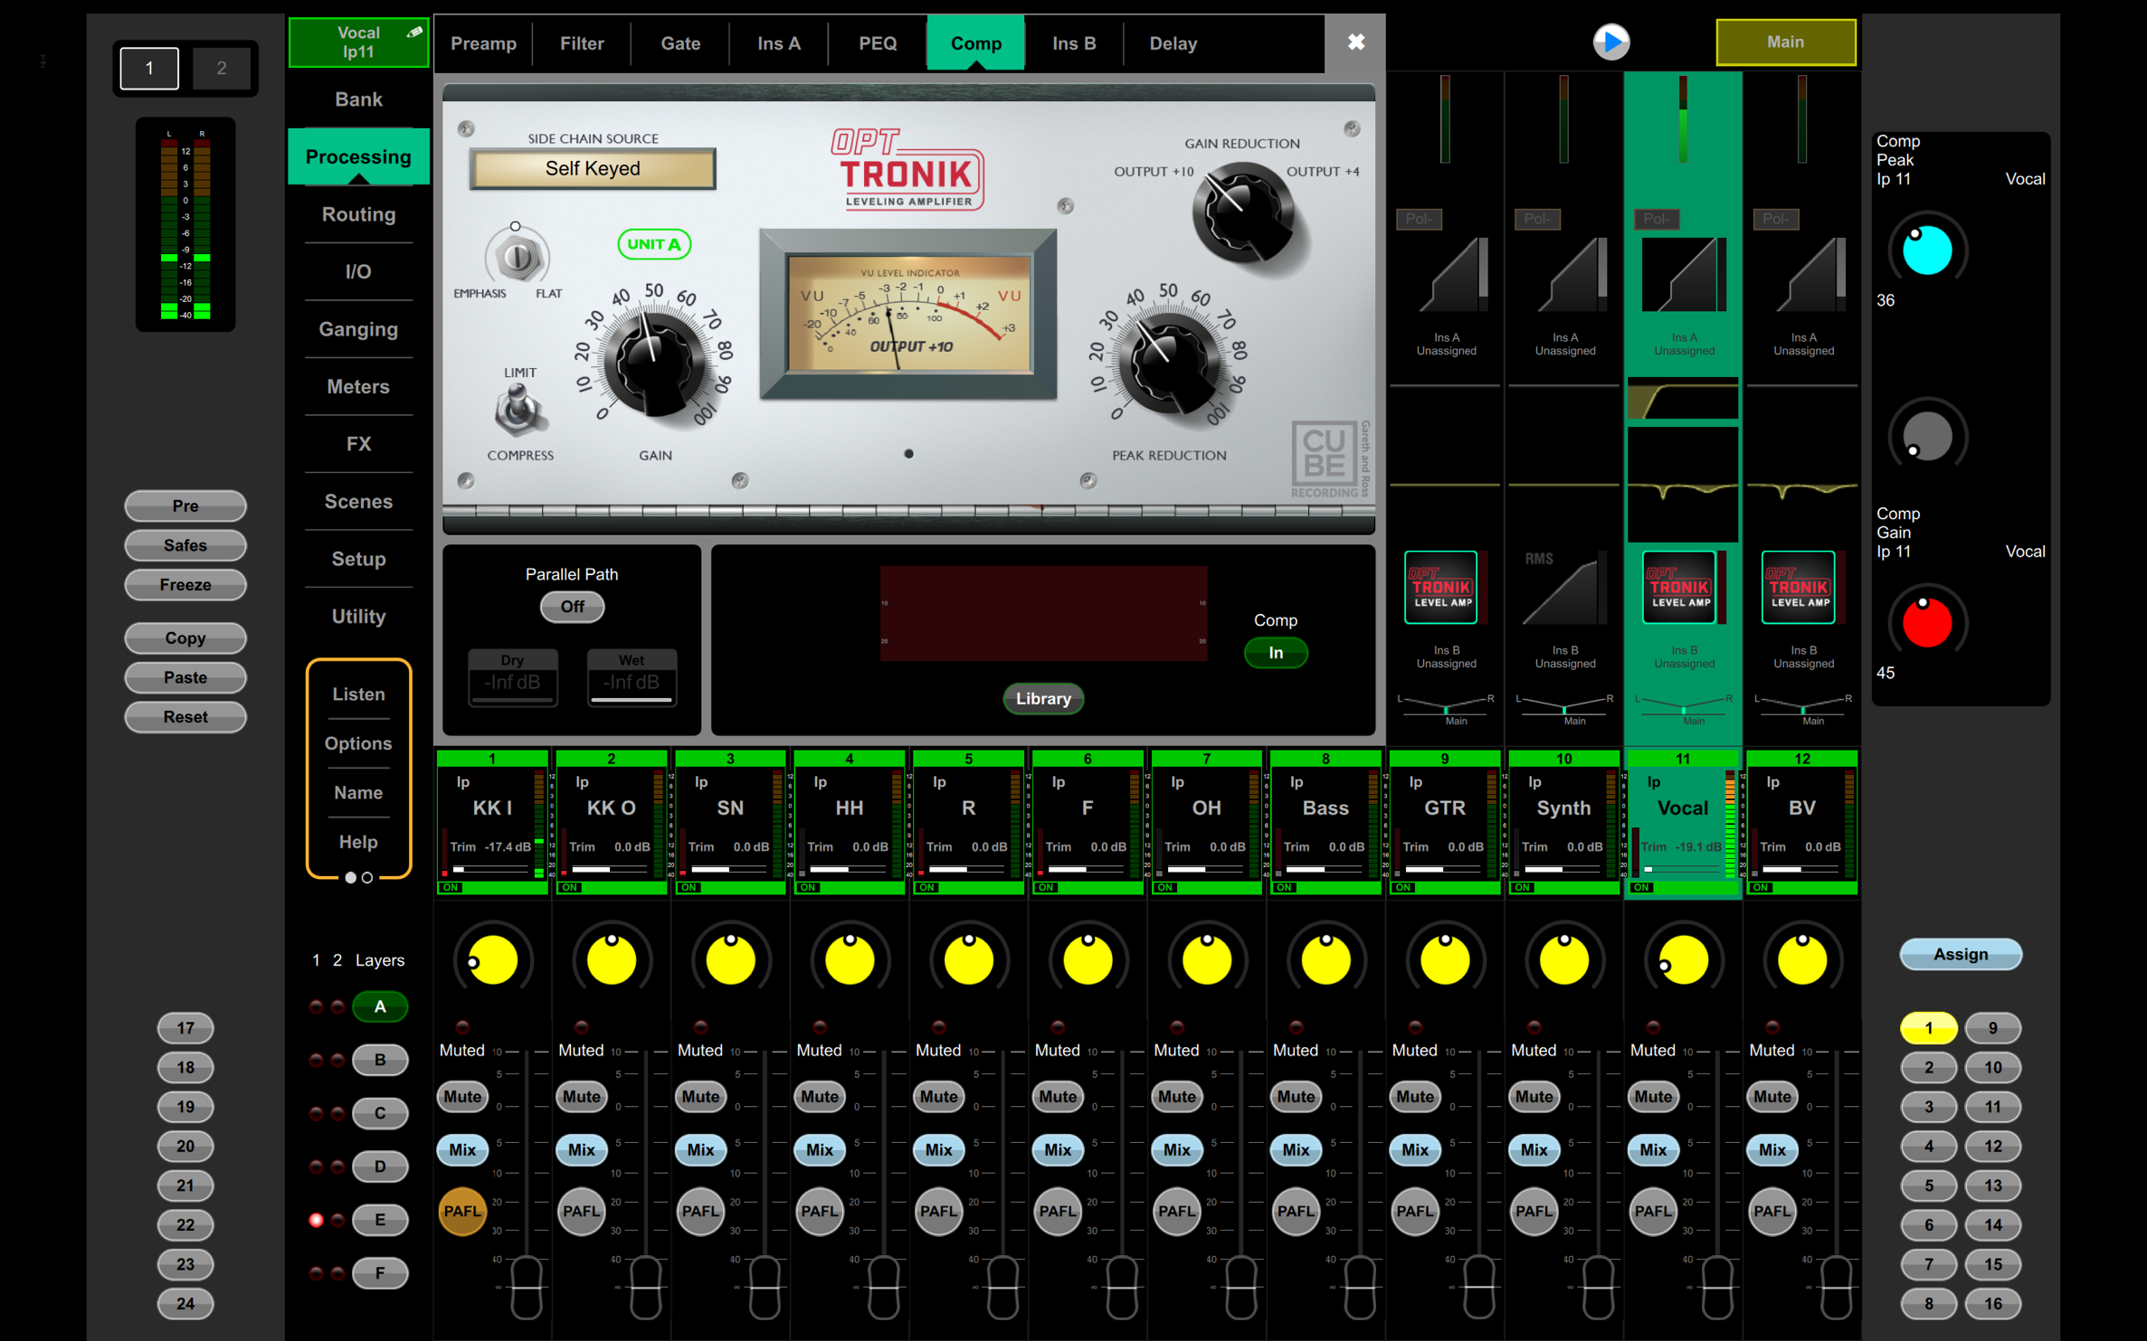Click the PEQ curve thumbnail on channel 12
Screen dimensions: 2147x1341
pos(1801,489)
